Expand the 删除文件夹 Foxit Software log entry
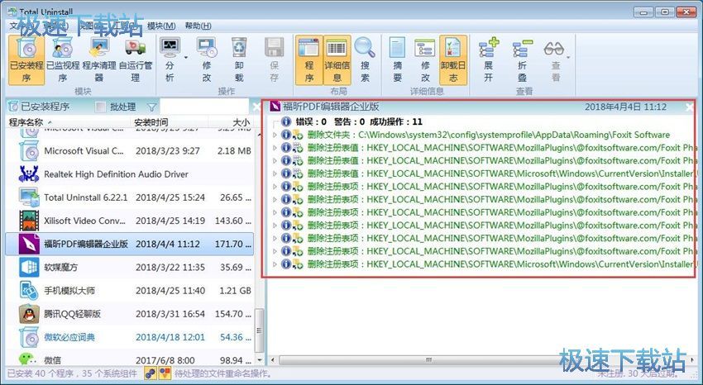This screenshot has width=703, height=385. tap(275, 135)
